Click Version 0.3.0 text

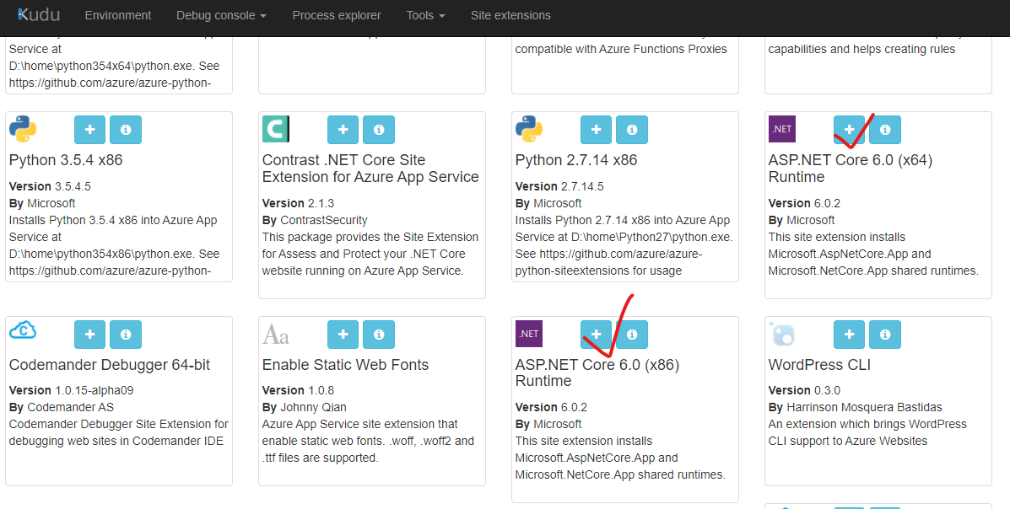tap(804, 390)
